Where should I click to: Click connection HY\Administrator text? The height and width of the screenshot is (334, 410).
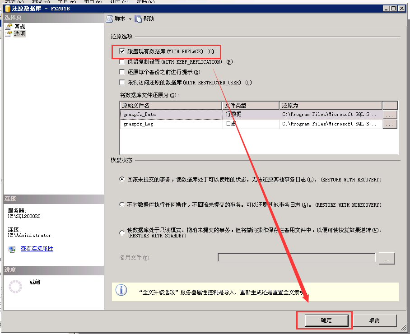29,235
